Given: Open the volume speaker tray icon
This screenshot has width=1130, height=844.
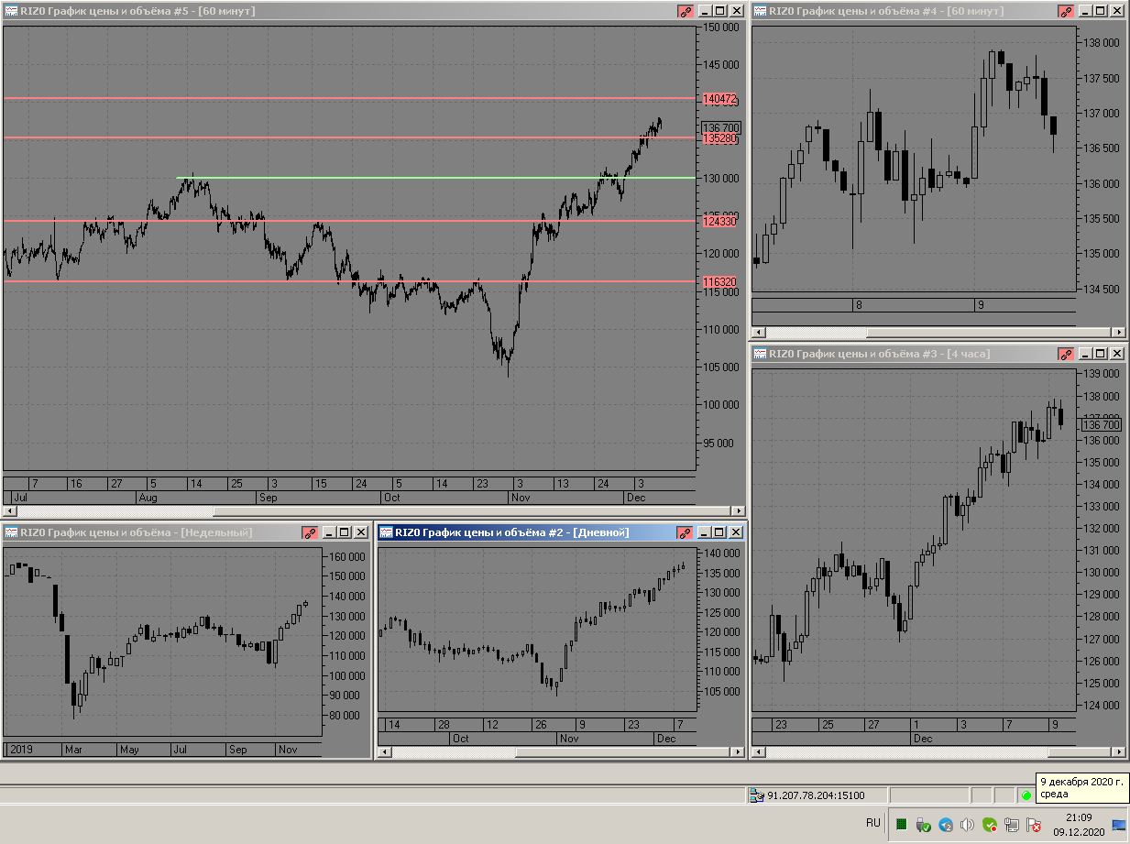Looking at the screenshot, I should point(968,825).
